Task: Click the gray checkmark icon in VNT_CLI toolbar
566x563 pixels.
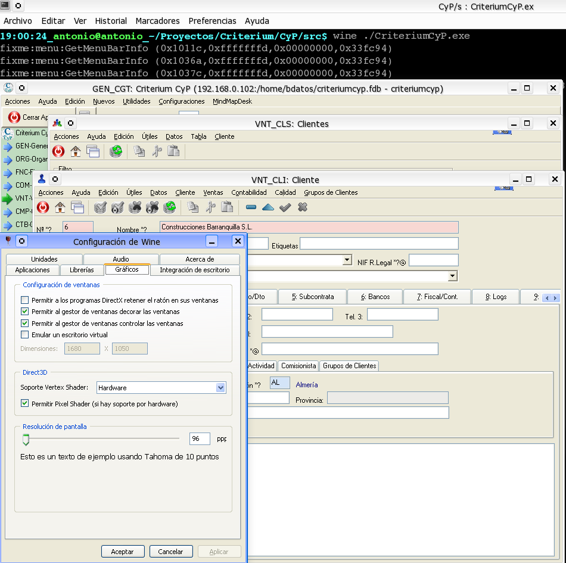Action: pyautogui.click(x=285, y=207)
